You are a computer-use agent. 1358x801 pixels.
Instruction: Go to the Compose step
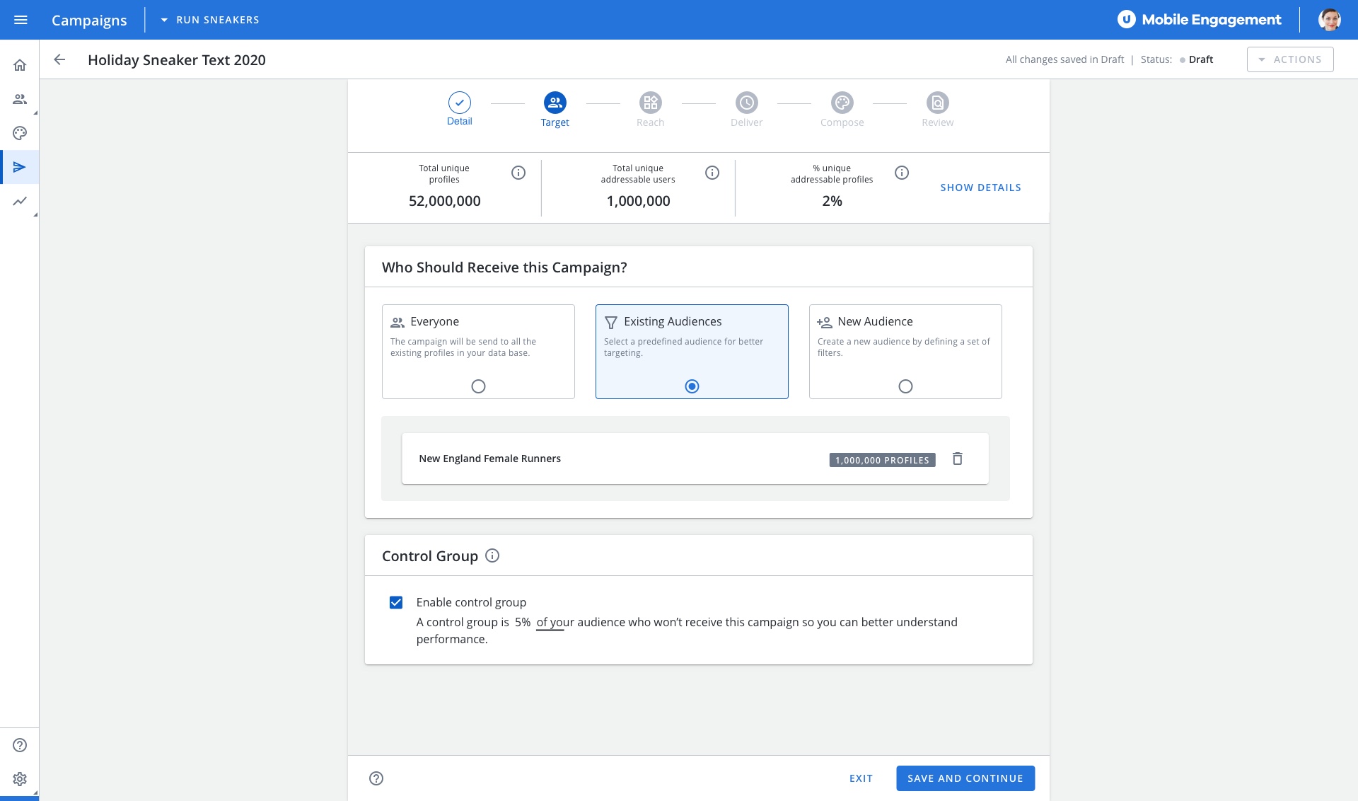click(842, 109)
